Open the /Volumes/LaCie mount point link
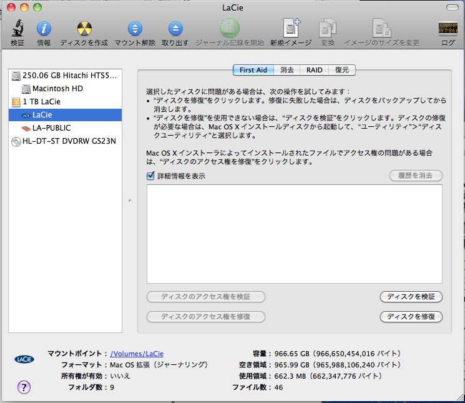This screenshot has width=465, height=403. point(137,354)
